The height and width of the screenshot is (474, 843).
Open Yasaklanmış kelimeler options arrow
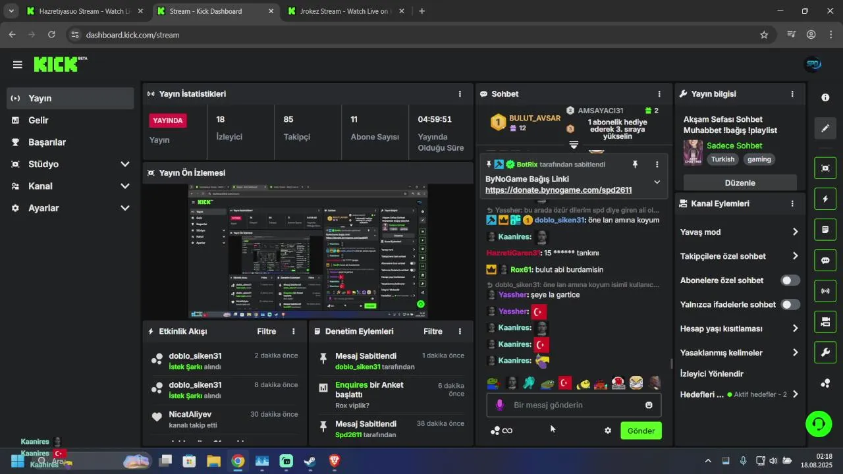coord(795,353)
